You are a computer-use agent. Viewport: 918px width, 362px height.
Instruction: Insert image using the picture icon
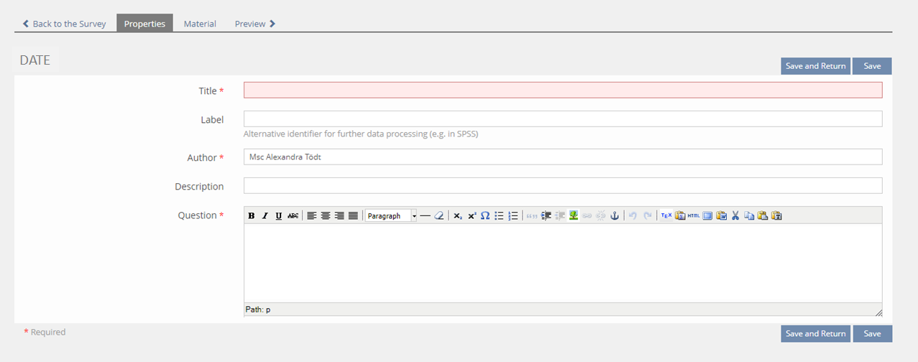[x=573, y=215]
